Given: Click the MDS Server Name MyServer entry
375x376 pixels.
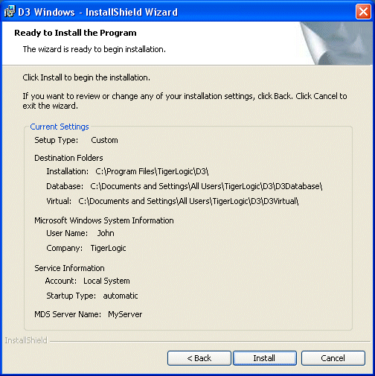Looking at the screenshot, I should pos(89,314).
